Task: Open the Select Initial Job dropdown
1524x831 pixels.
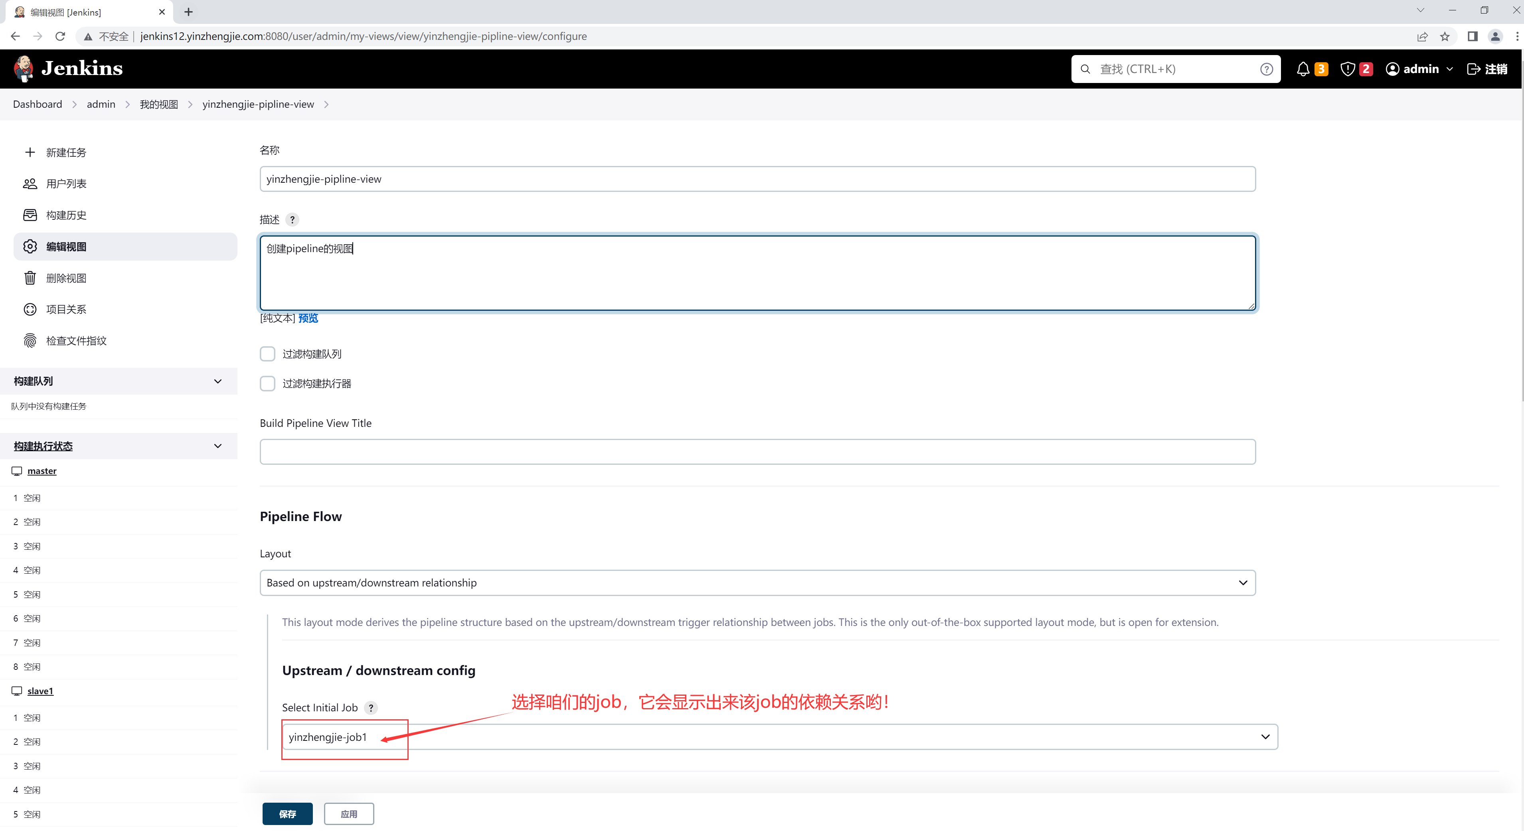Action: click(780, 737)
